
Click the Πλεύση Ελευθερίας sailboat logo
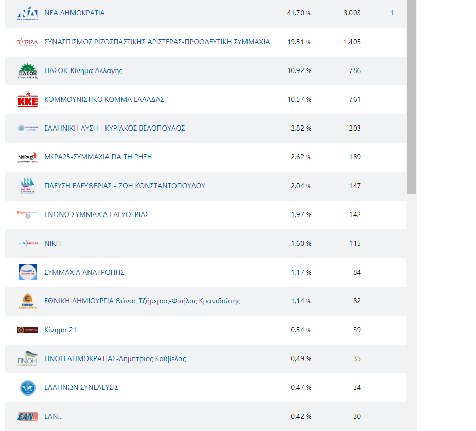27,186
